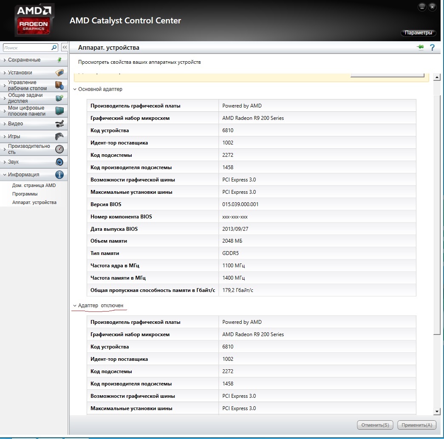Click the Видео camera icon
This screenshot has height=439, width=444.
(59, 124)
